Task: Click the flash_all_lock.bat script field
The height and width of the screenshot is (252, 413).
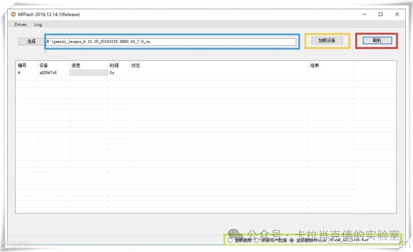Action: 363,240
